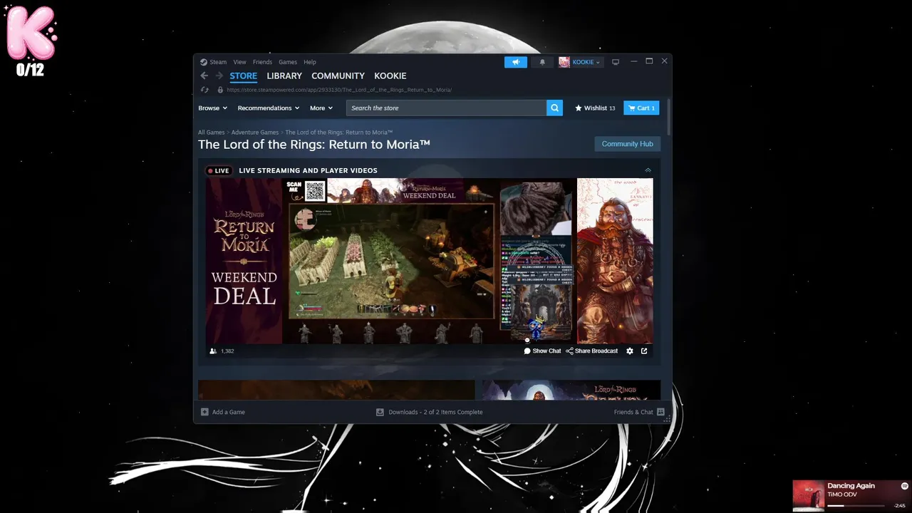Pop out the broadcast window
The width and height of the screenshot is (912, 513).
[644, 351]
